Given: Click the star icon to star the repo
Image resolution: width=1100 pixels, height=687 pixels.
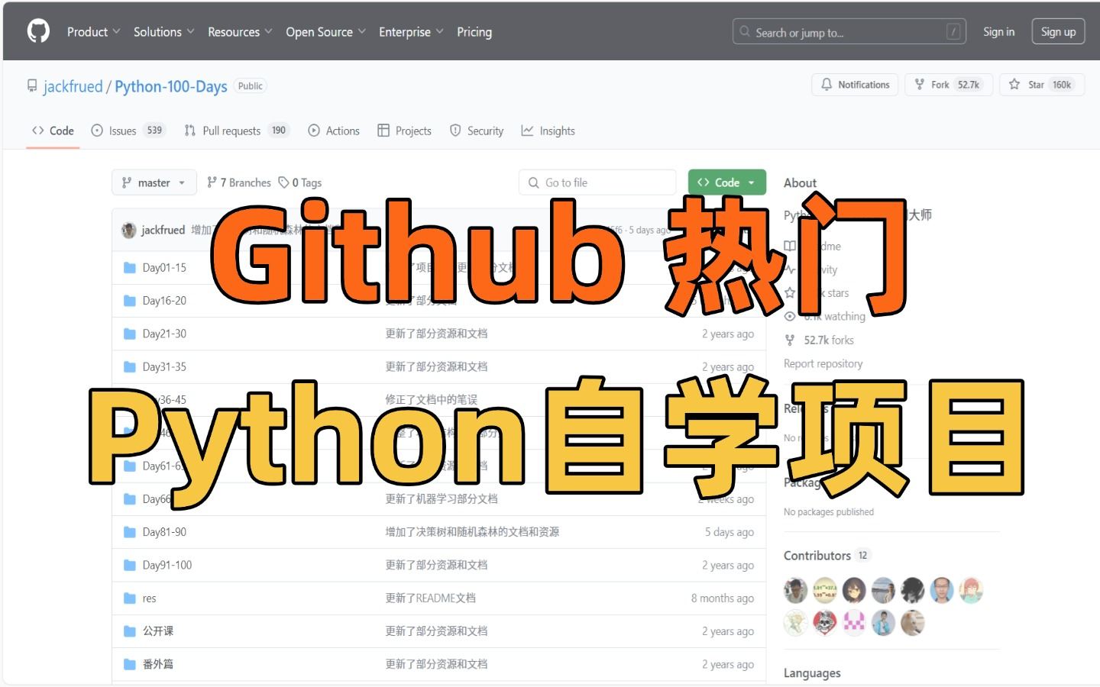Looking at the screenshot, I should 1014,85.
